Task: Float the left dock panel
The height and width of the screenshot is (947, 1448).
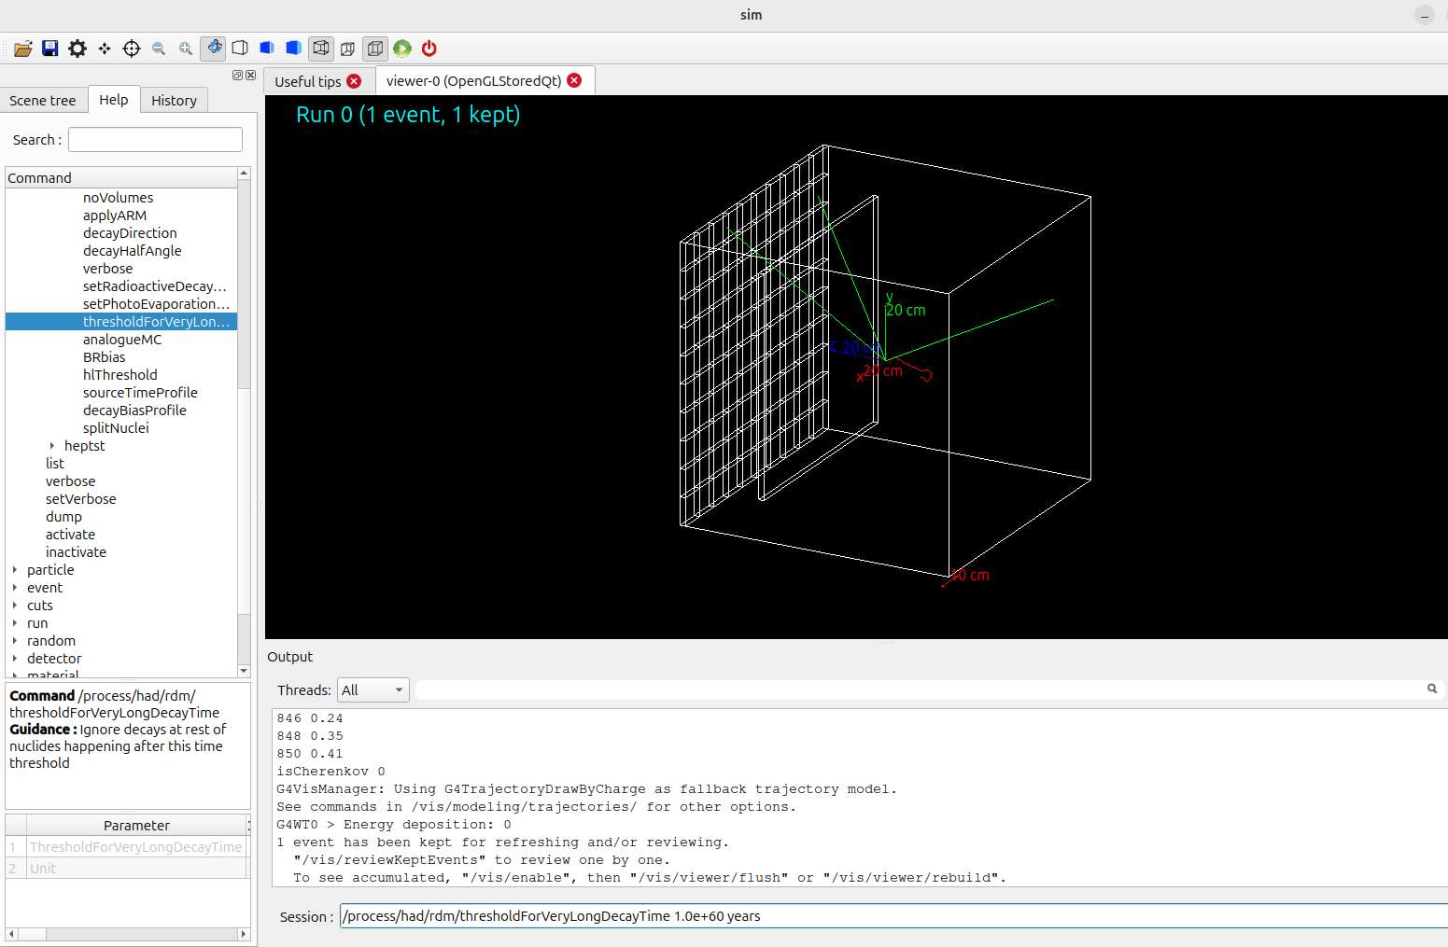Action: pos(237,75)
